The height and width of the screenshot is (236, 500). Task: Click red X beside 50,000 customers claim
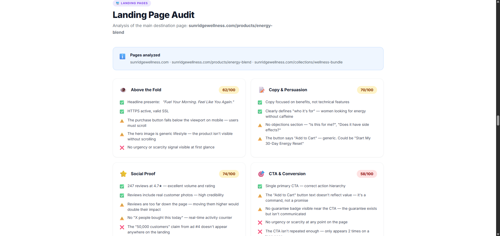pyautogui.click(x=122, y=227)
